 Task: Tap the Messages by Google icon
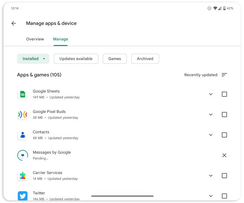coord(22,155)
